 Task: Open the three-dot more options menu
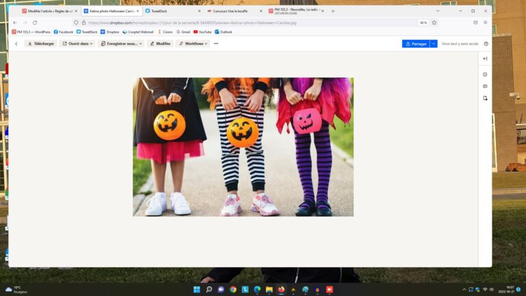(x=216, y=44)
